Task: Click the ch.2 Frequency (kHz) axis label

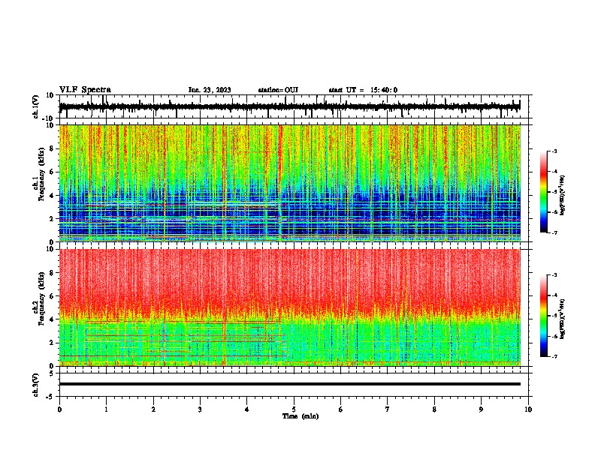Action: click(x=39, y=298)
